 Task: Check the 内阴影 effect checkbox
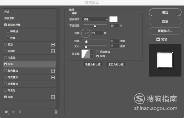point(5,51)
